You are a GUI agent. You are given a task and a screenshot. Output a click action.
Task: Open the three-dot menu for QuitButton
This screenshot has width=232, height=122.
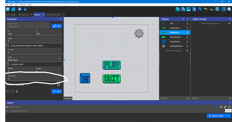187,28
